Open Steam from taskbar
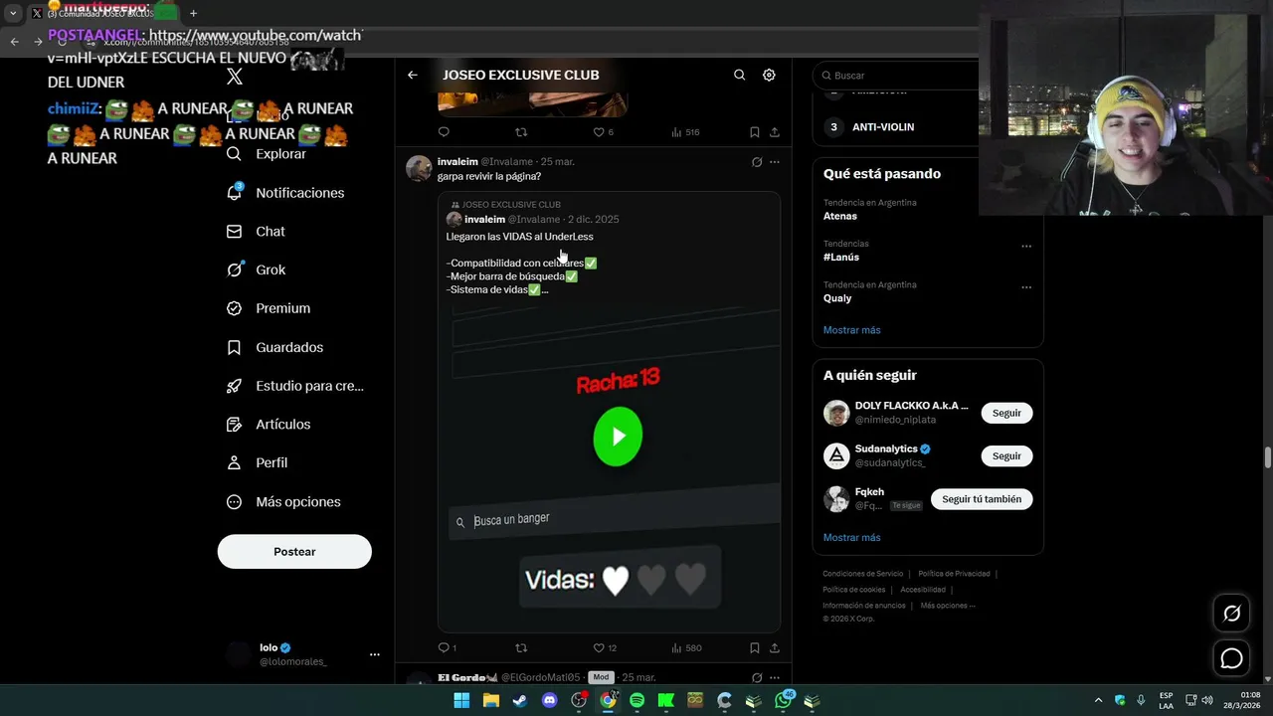Viewport: 1273px width, 716px height. point(520,700)
